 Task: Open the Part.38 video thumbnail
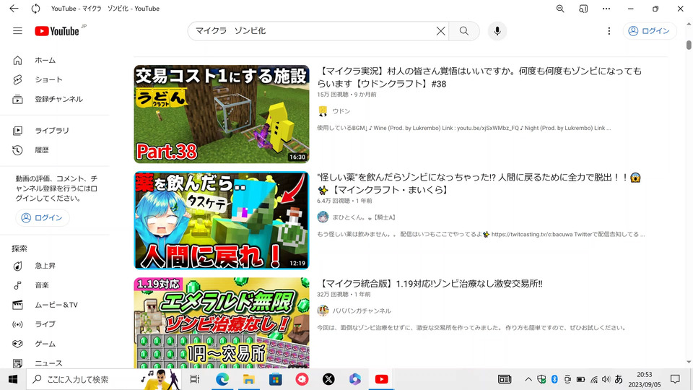tap(222, 114)
